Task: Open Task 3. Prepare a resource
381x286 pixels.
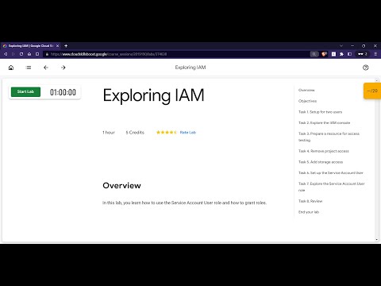Action: pos(329,137)
